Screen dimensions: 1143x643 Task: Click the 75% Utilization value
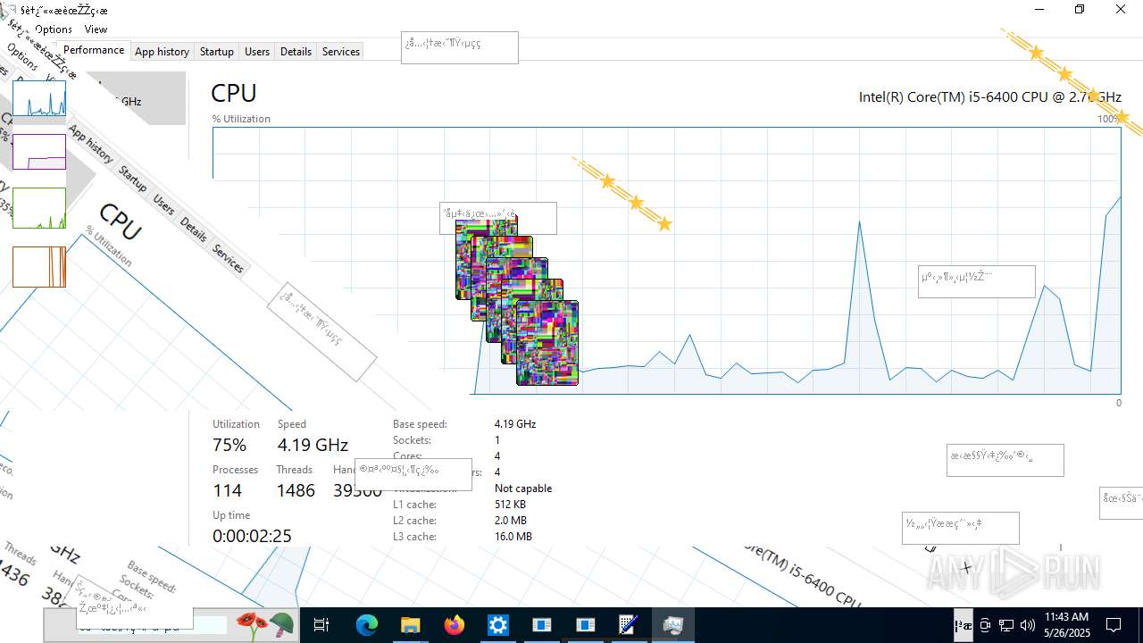tap(229, 445)
